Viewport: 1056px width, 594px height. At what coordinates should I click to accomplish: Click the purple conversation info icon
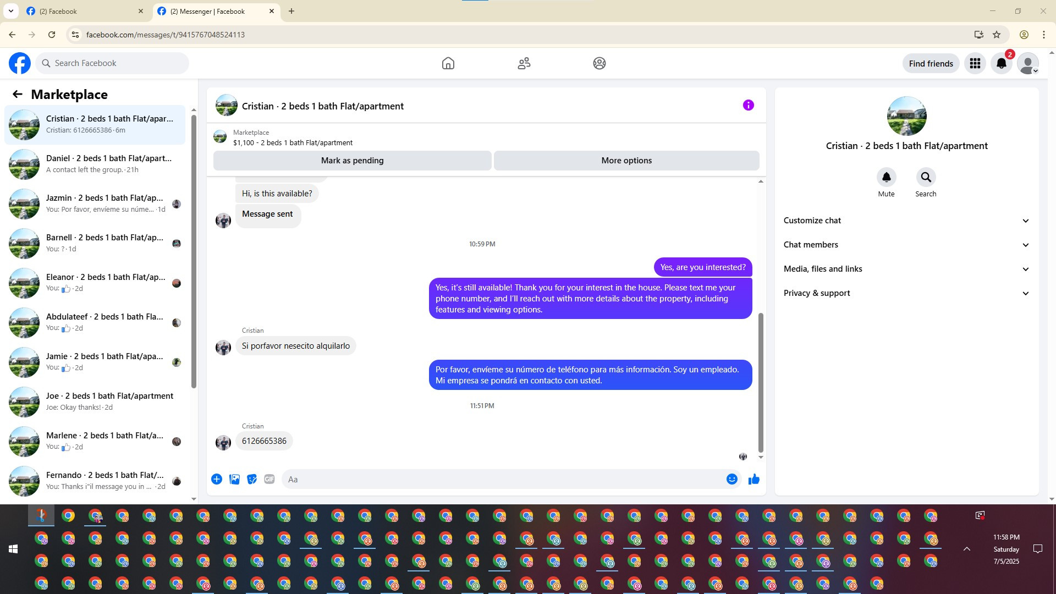[x=748, y=105]
